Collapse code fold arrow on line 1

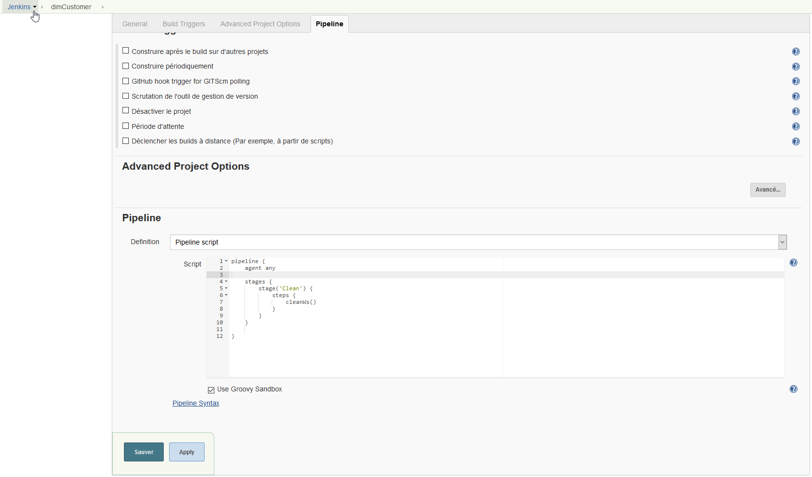pos(226,261)
